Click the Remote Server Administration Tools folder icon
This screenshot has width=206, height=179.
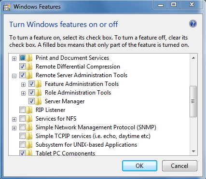click(29, 75)
